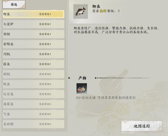Click the 产物 section header
The image size is (168, 136).
82,78
